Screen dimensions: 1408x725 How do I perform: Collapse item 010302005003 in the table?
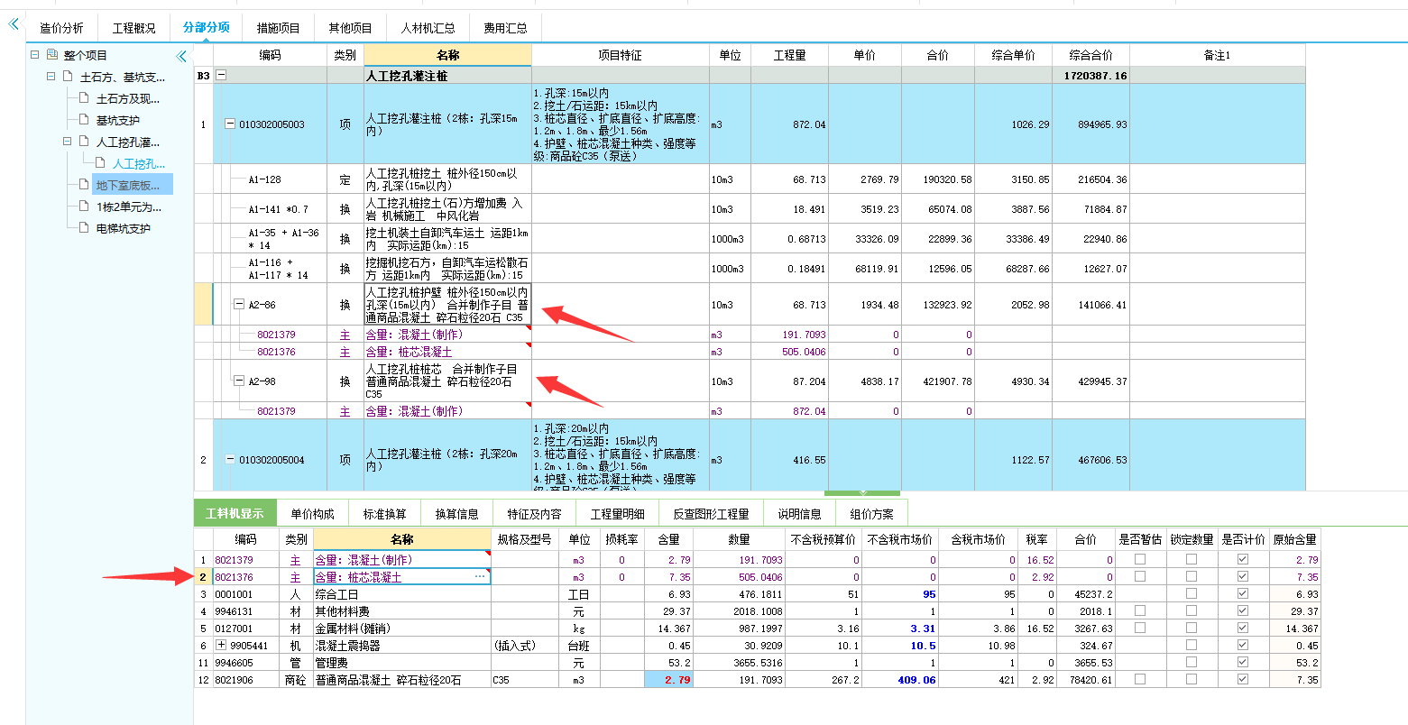(230, 124)
